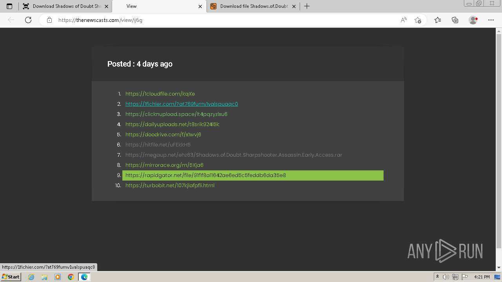Image resolution: width=502 pixels, height=282 pixels.
Task: Open the mirrorace.org download link
Action: pyautogui.click(x=164, y=165)
